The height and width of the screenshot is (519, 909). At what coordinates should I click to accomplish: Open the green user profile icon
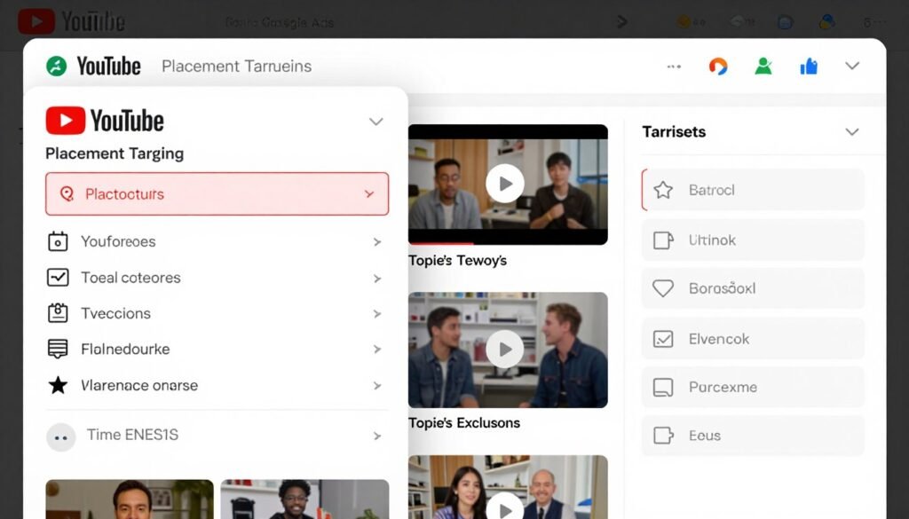coord(763,67)
